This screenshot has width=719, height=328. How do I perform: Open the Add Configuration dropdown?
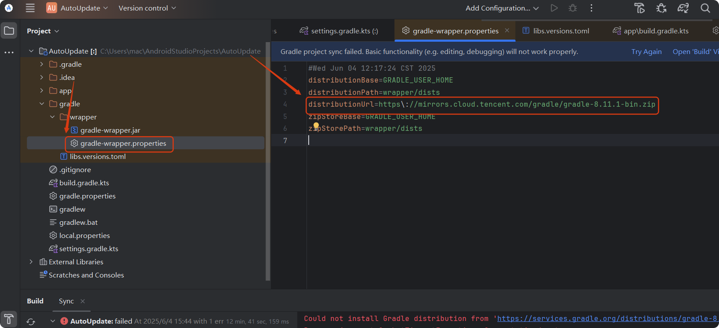tap(502, 8)
